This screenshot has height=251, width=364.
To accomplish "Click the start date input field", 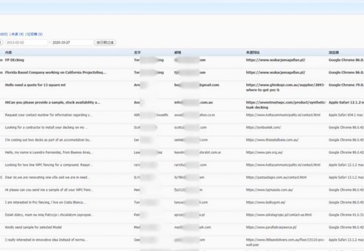I will coord(26,42).
